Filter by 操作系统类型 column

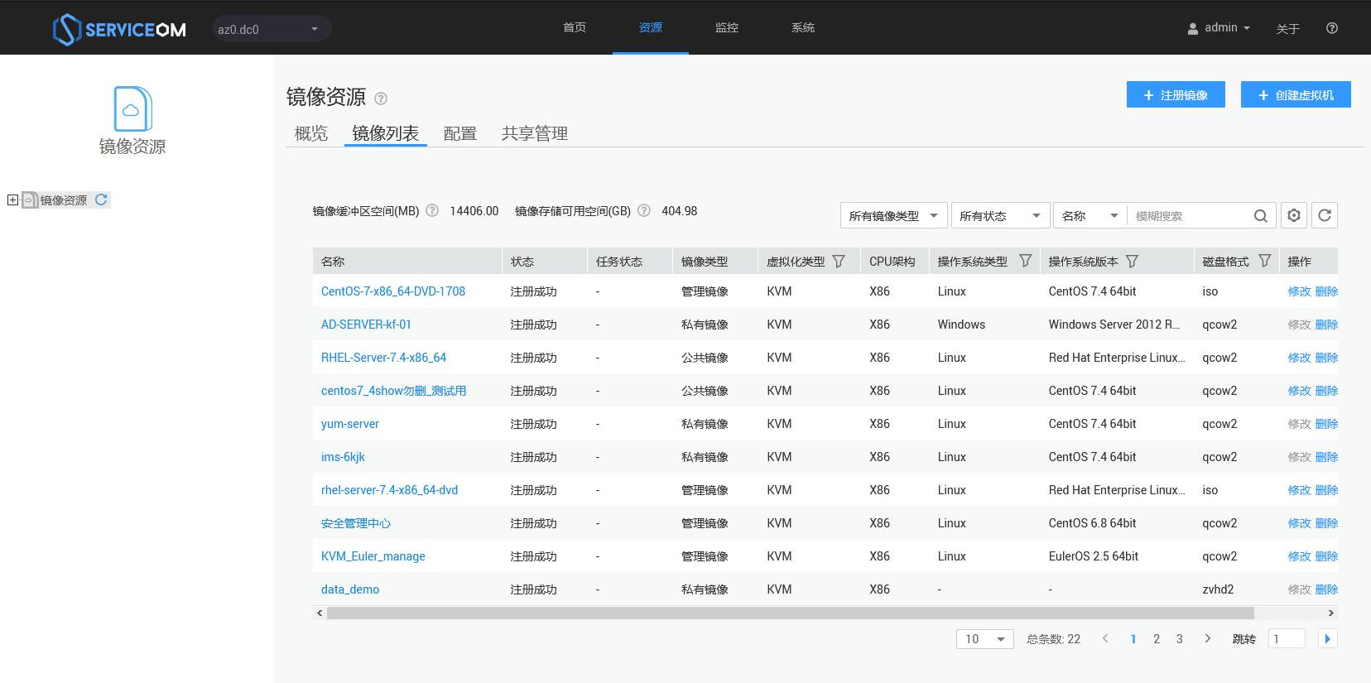tap(1026, 261)
